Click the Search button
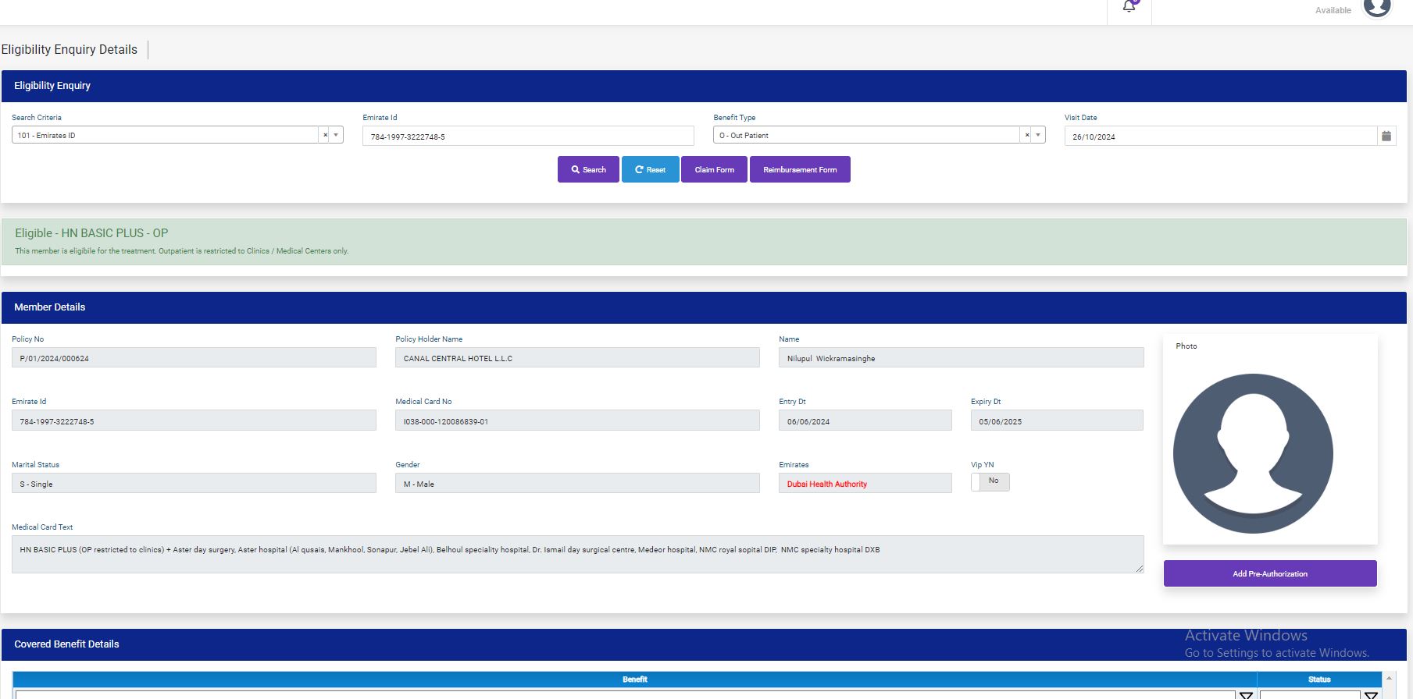The height and width of the screenshot is (699, 1413). click(588, 169)
